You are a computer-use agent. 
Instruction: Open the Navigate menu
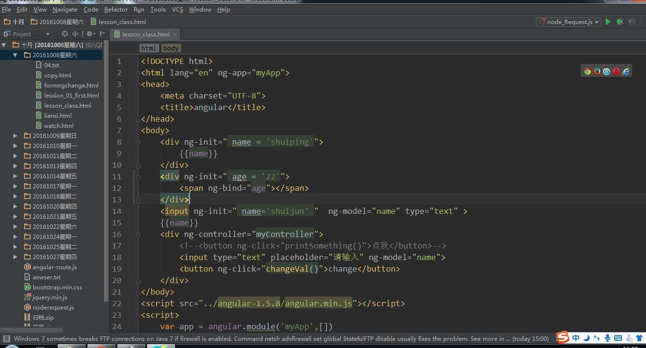[x=65, y=9]
